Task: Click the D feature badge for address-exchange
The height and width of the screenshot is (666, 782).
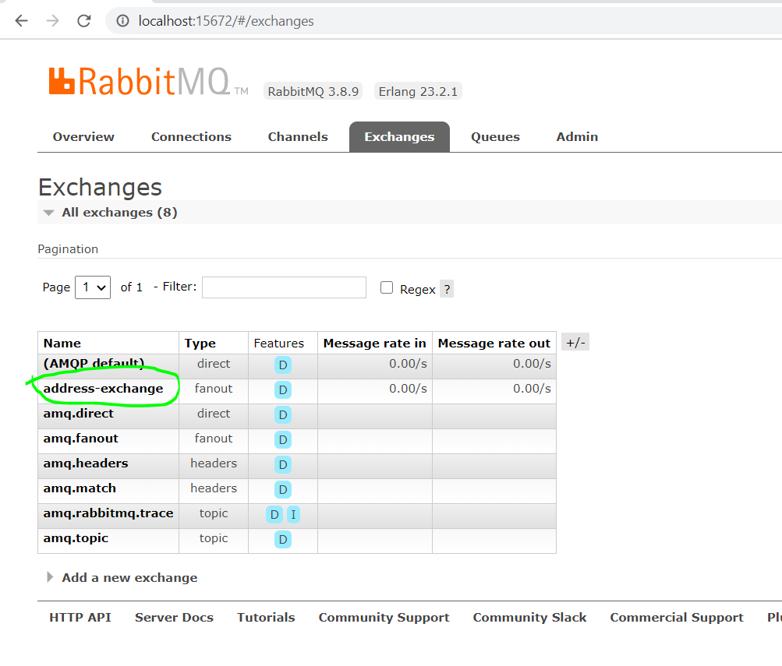Action: coord(283,390)
